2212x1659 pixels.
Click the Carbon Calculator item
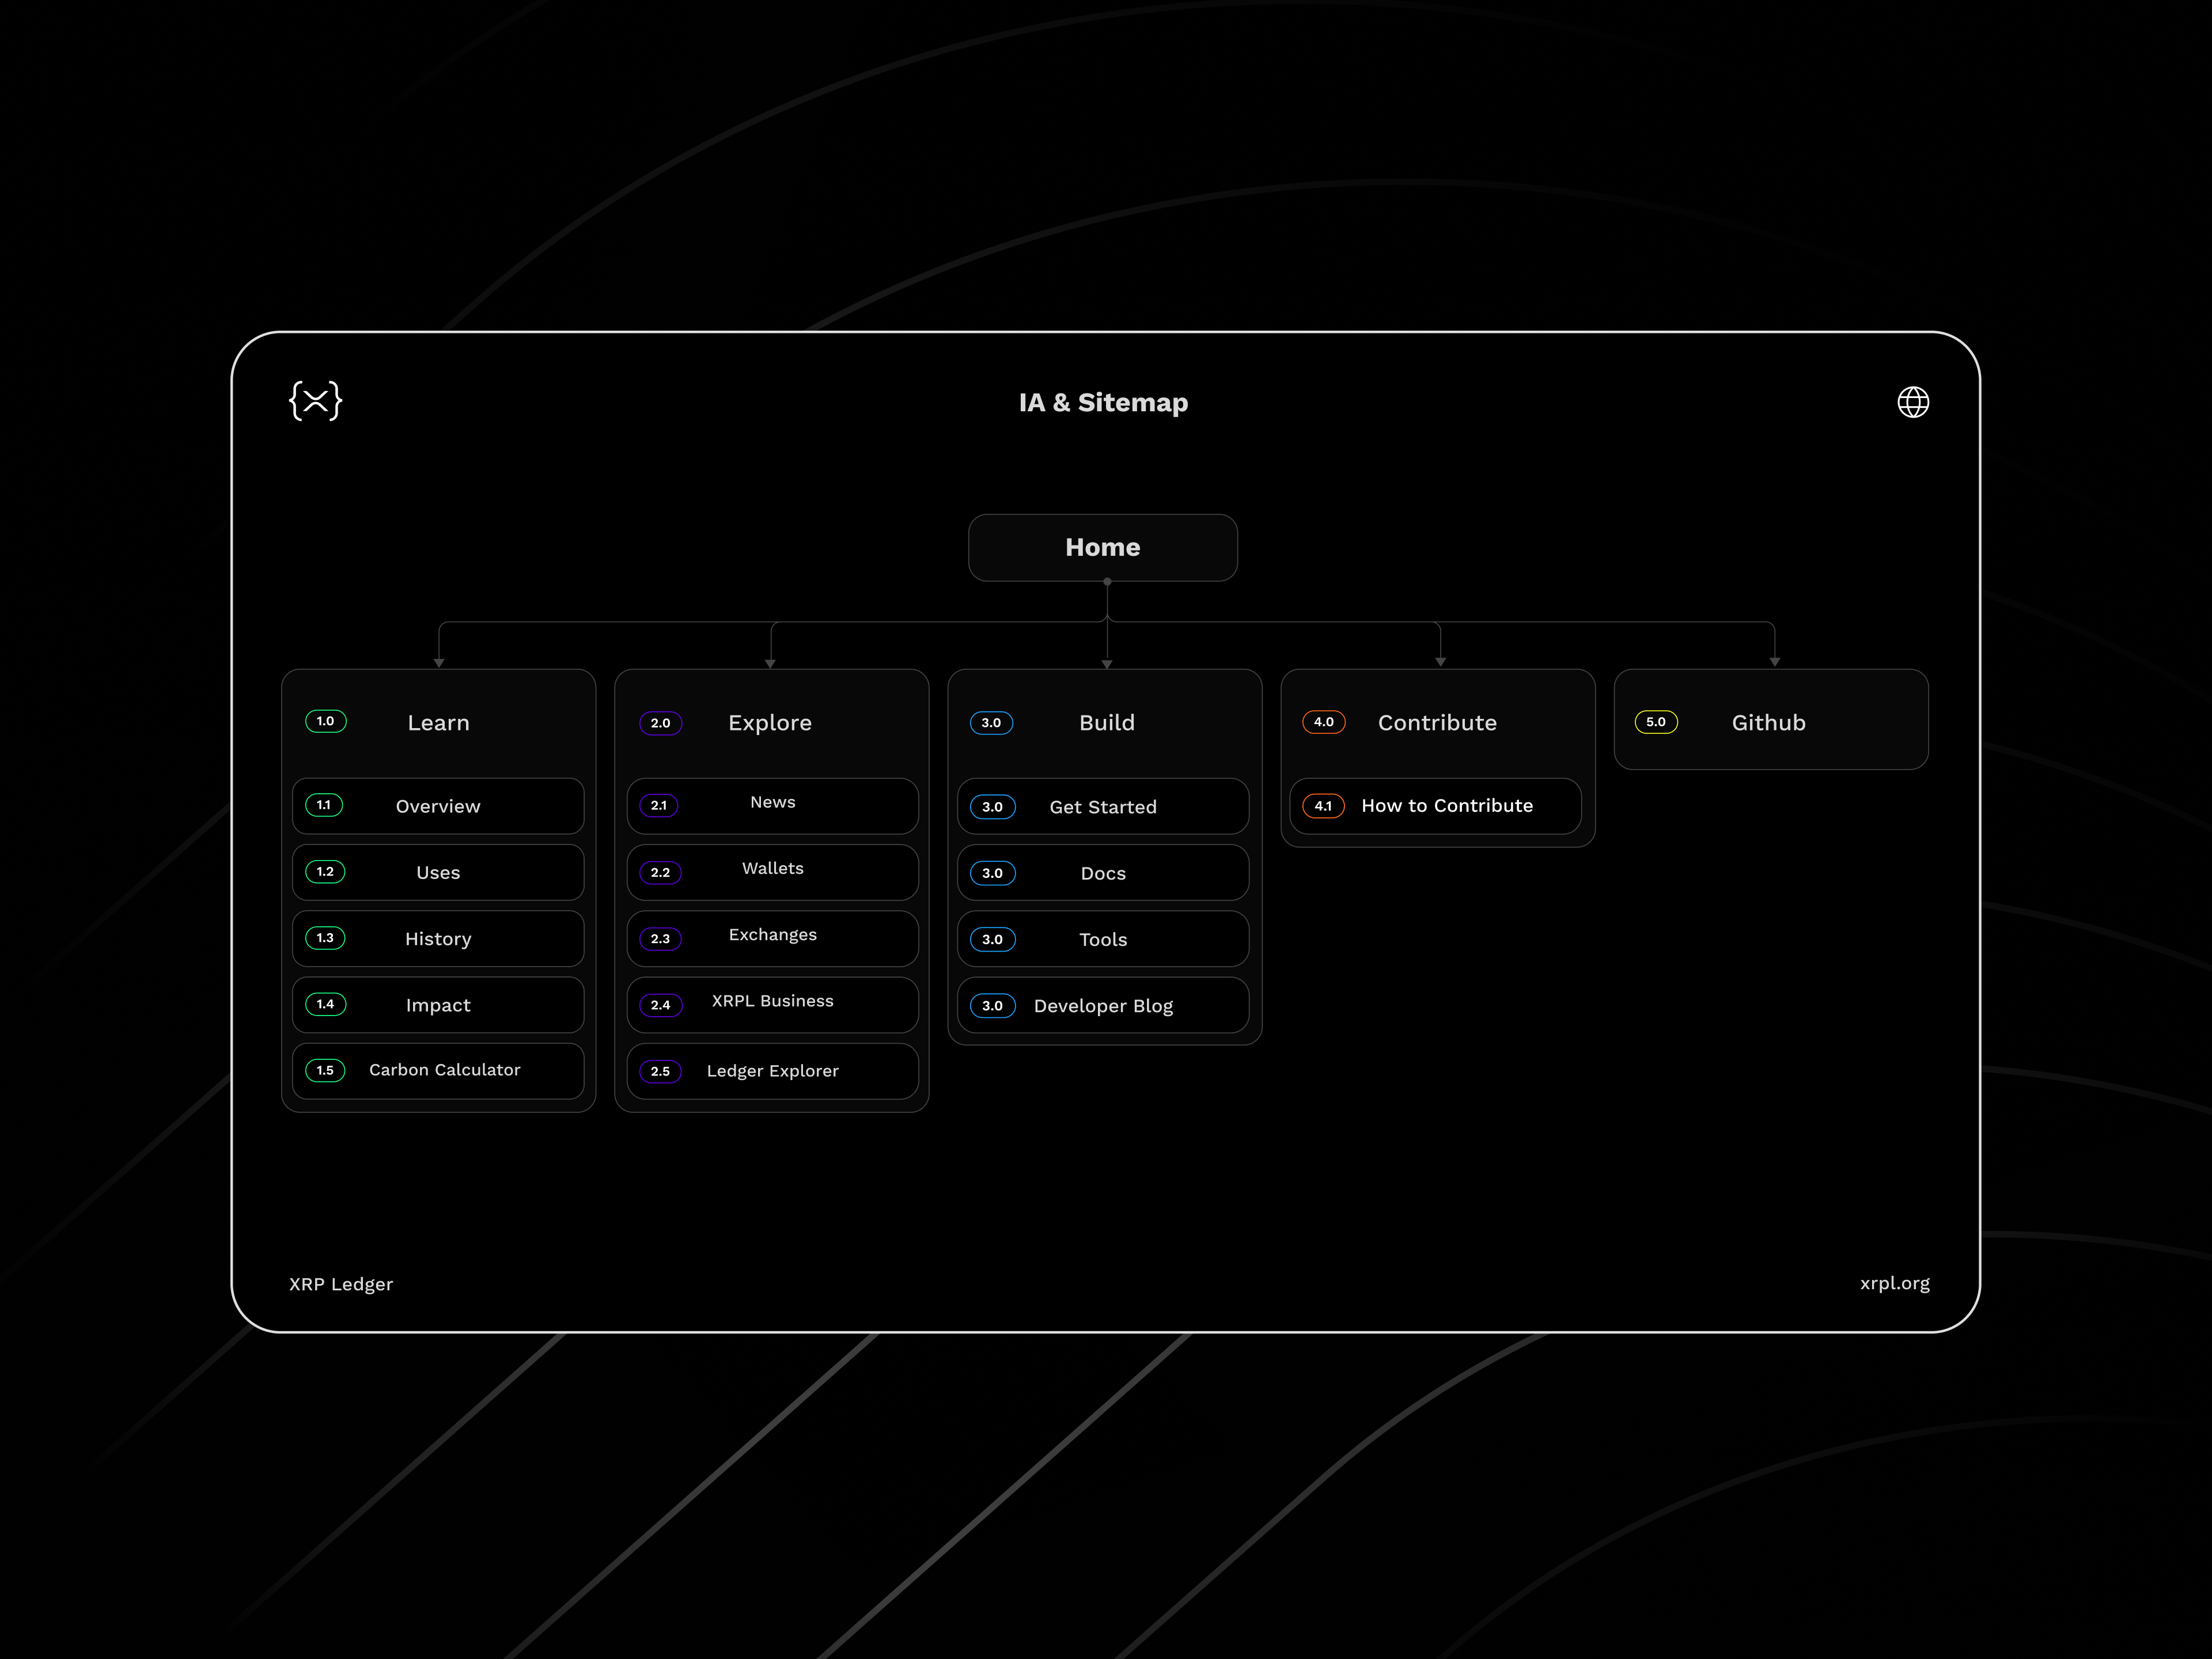[x=444, y=1070]
